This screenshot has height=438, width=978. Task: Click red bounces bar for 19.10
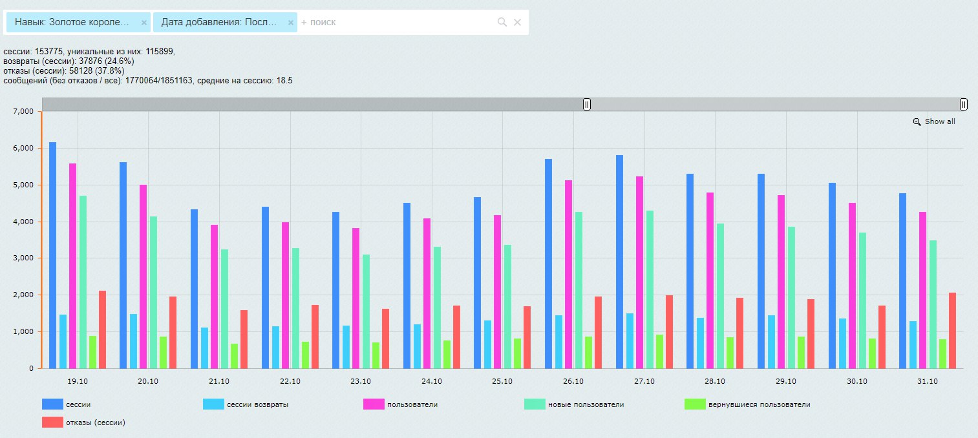[102, 329]
